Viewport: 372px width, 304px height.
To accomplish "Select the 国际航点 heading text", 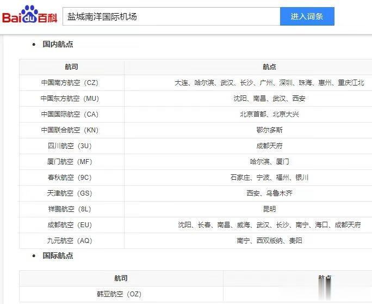I will (58, 256).
